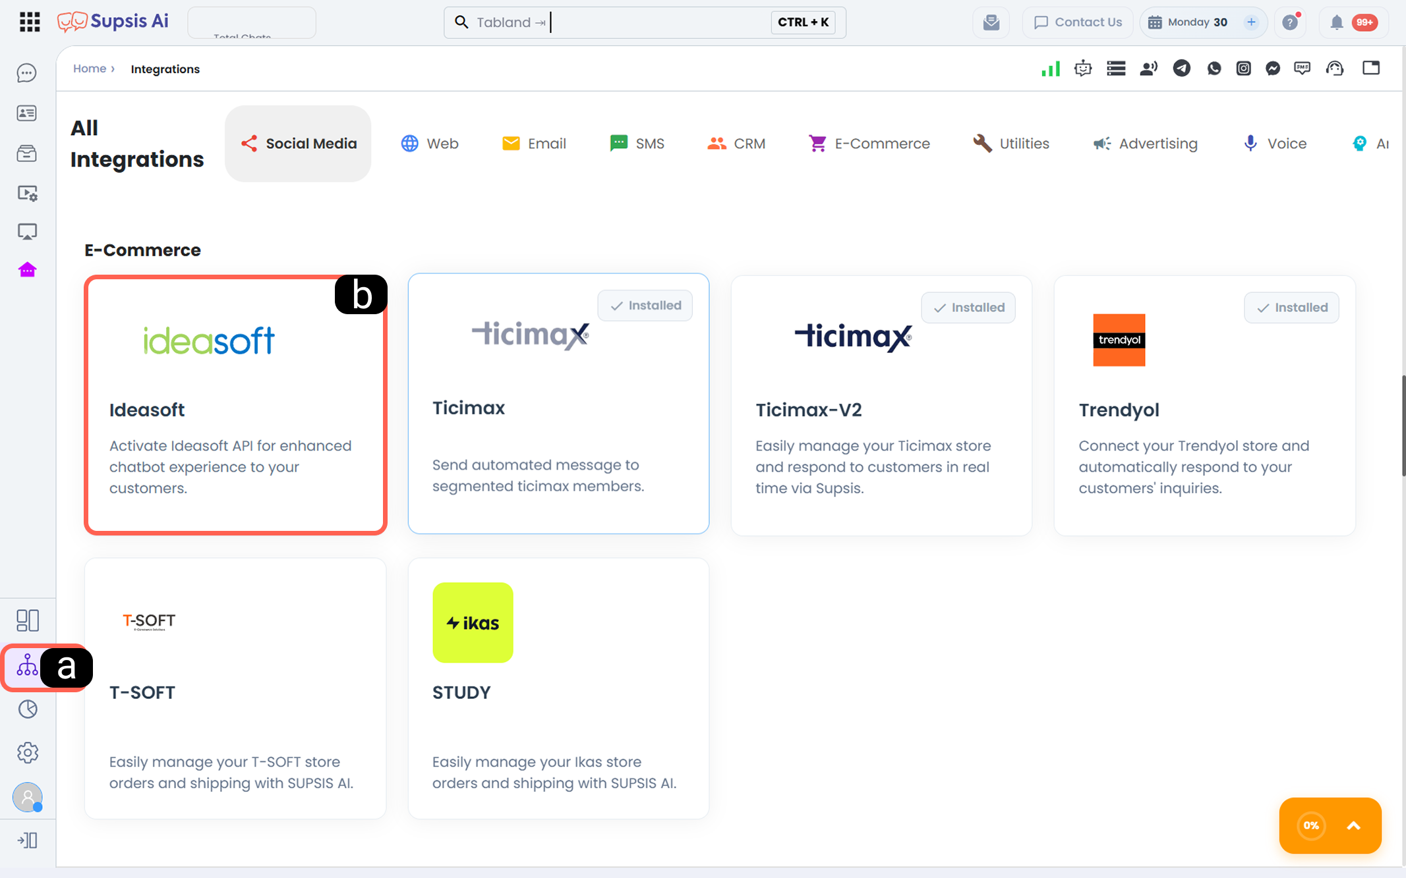Open the Instagram channel icon
The width and height of the screenshot is (1406, 878).
coord(1244,69)
